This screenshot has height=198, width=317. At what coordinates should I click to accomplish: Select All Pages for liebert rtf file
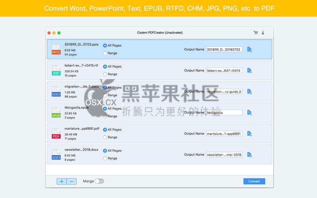[x=105, y=67]
